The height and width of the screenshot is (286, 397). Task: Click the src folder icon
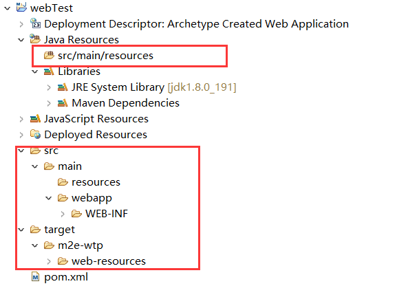(x=35, y=151)
